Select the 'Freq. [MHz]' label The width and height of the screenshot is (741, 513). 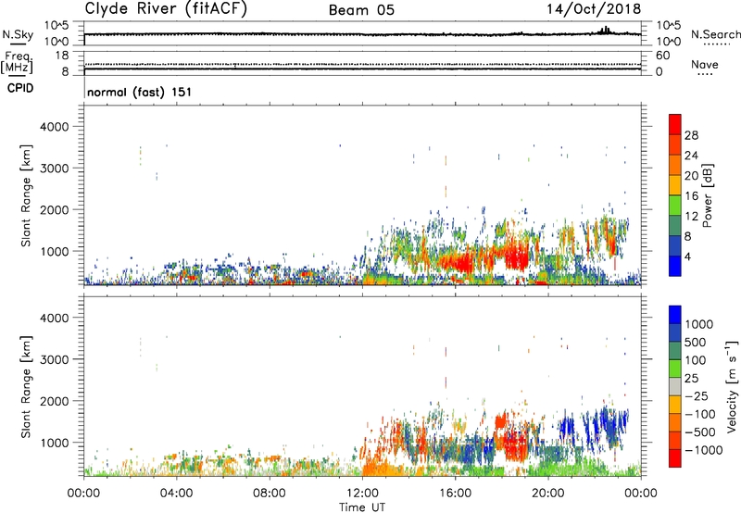[18, 62]
